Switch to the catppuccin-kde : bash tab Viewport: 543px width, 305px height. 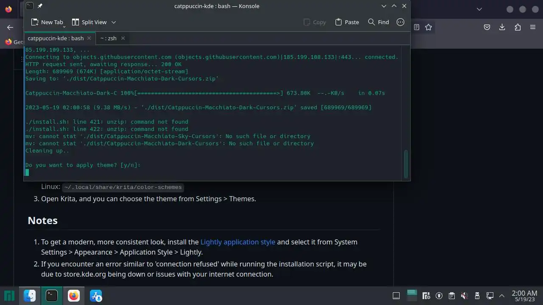point(56,38)
